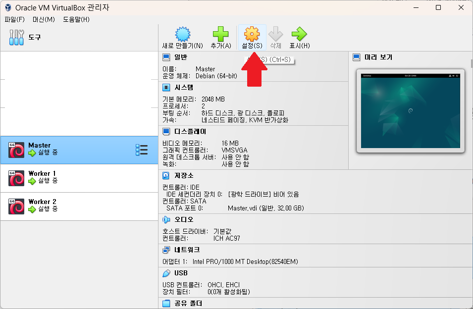Click 'Debian (64-bit)' operating system value
Viewport: 473px width, 309px height.
coord(216,76)
